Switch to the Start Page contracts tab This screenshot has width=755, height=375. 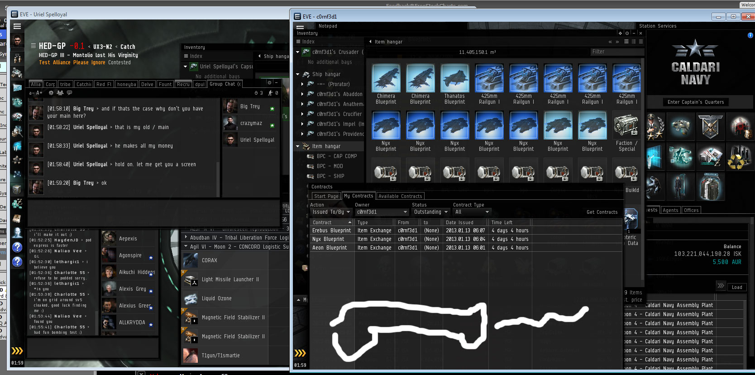pyautogui.click(x=326, y=196)
